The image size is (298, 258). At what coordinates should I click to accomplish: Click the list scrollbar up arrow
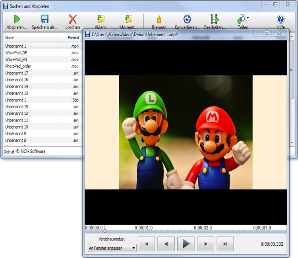click(292, 37)
